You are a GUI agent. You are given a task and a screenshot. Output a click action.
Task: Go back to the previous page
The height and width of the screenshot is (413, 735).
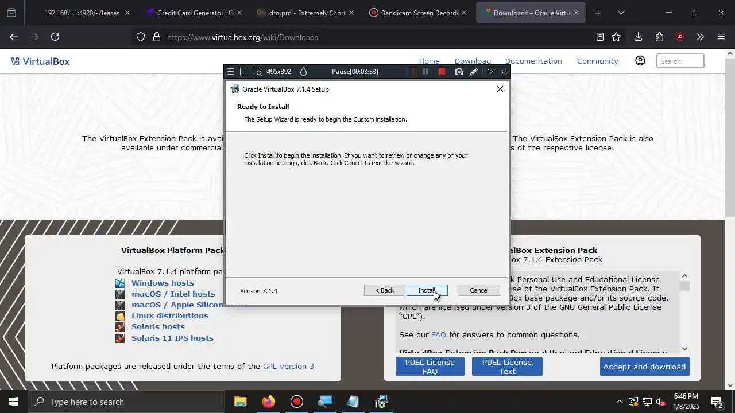pyautogui.click(x=14, y=37)
